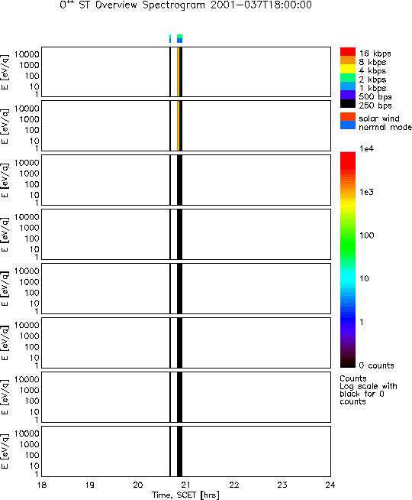
Task: Click the solar wind legend swatch
Action: [348, 117]
